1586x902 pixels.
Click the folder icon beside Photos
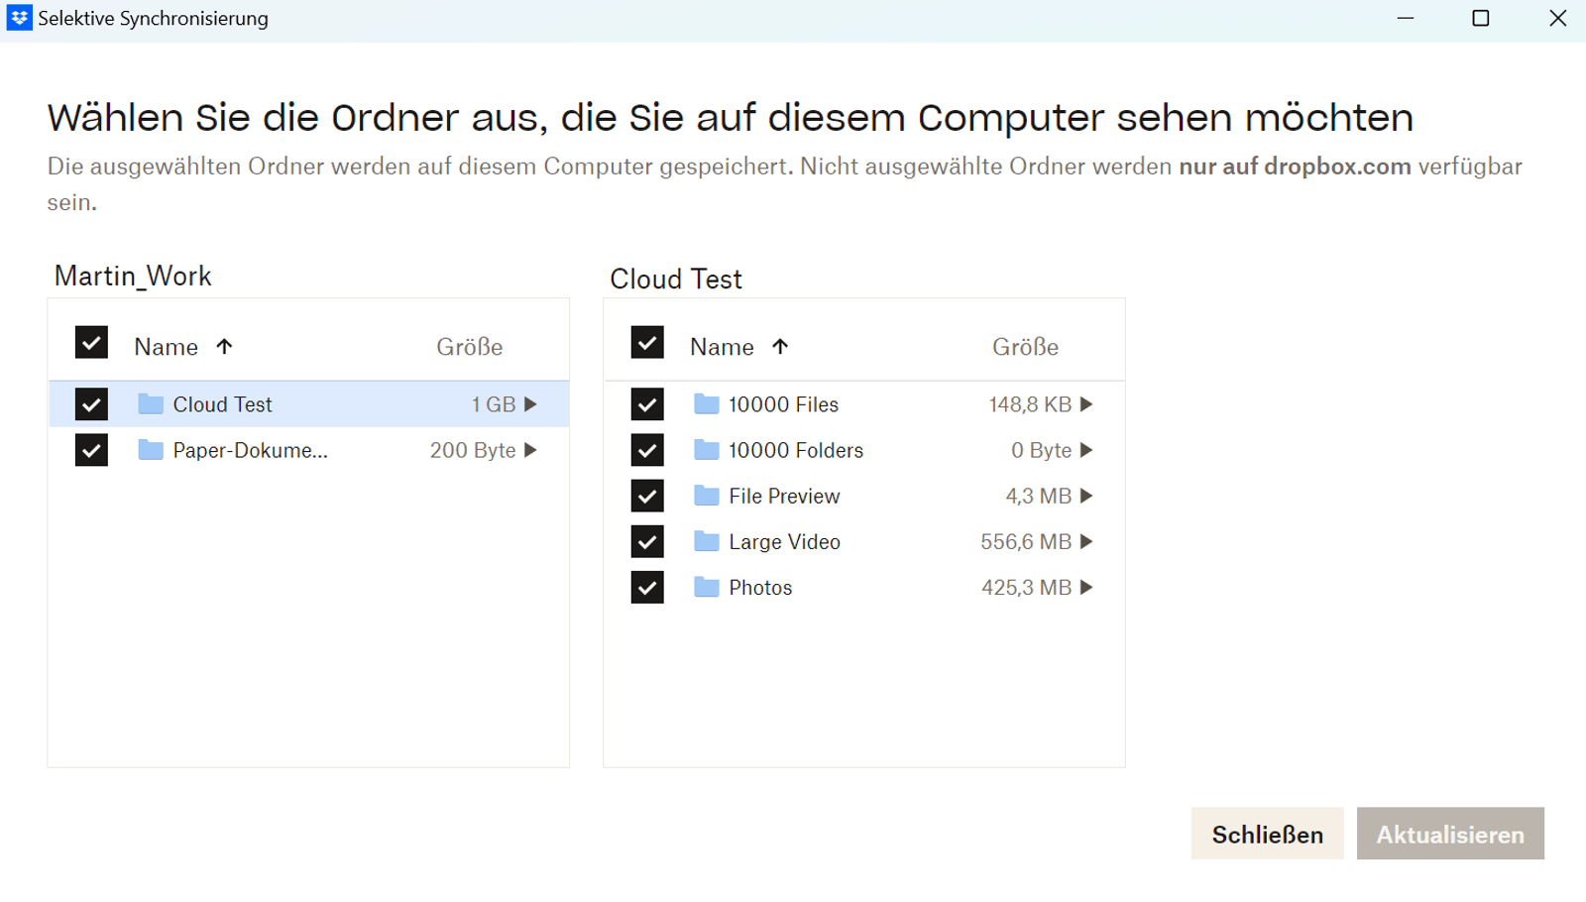point(706,587)
